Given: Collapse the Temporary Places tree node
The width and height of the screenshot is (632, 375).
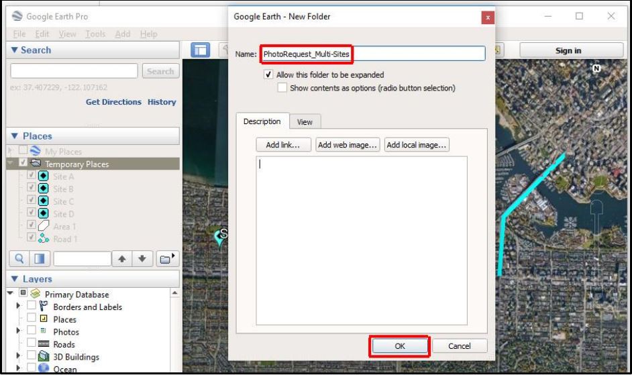Looking at the screenshot, I should click(11, 163).
